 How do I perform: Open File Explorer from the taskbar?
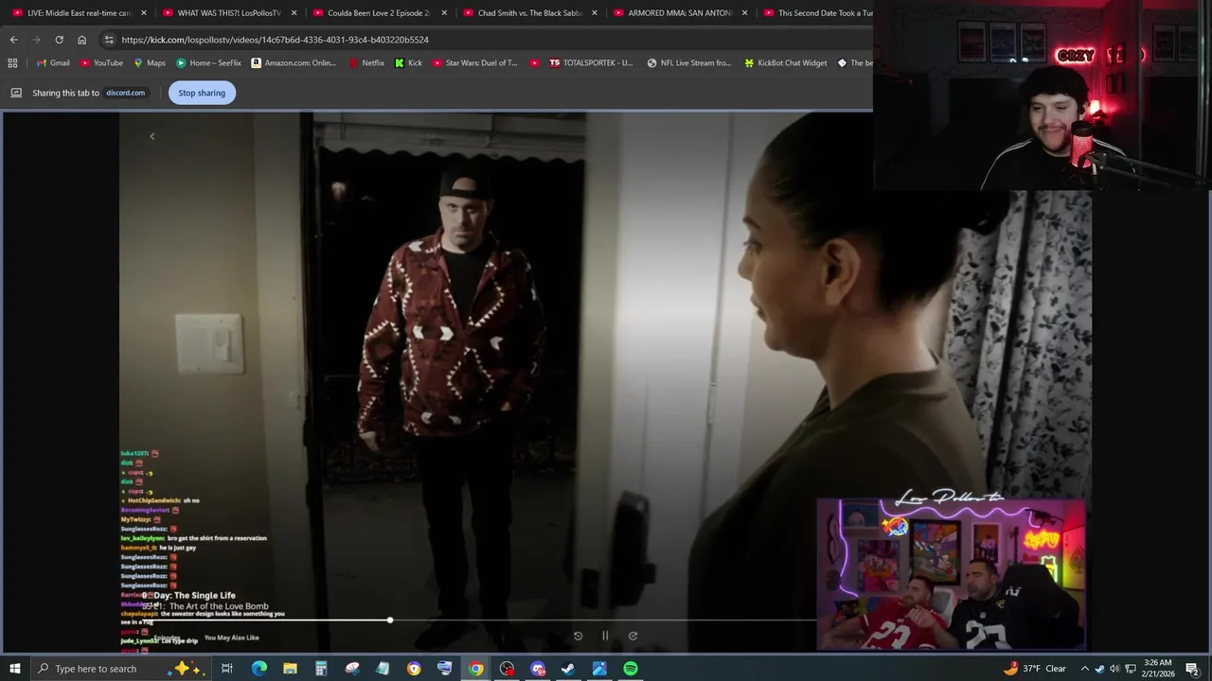click(290, 669)
